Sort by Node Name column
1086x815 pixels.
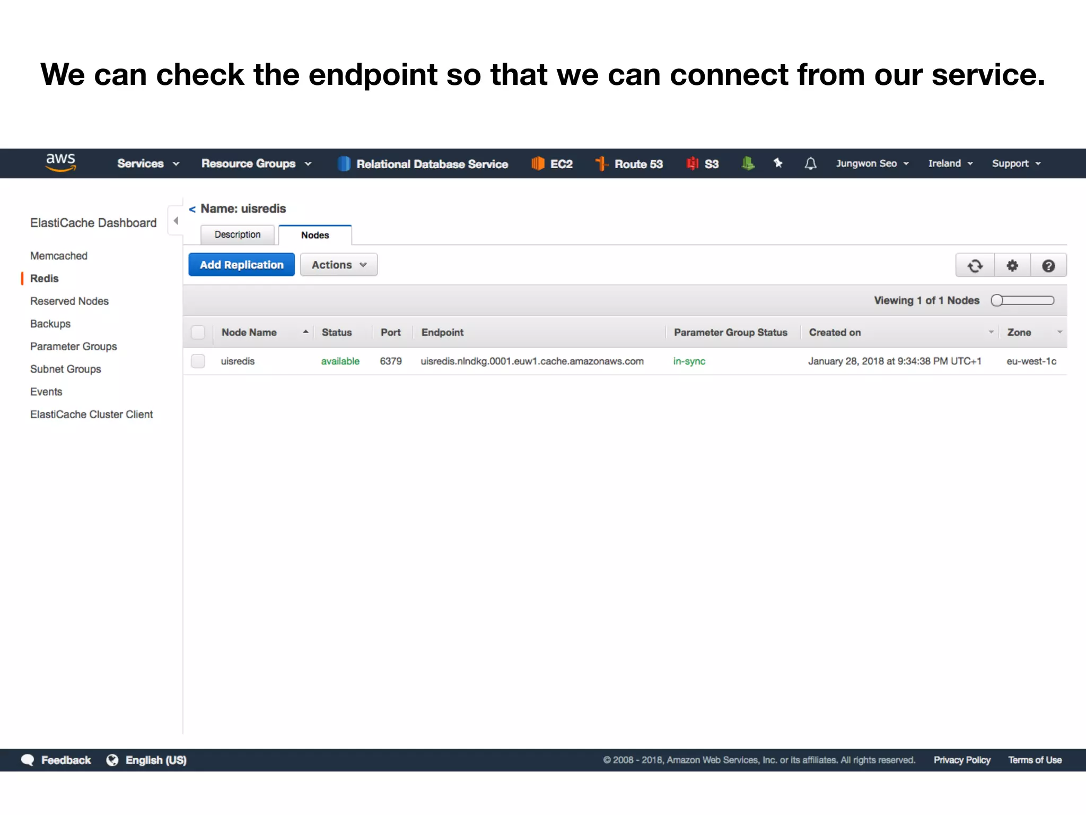(264, 332)
